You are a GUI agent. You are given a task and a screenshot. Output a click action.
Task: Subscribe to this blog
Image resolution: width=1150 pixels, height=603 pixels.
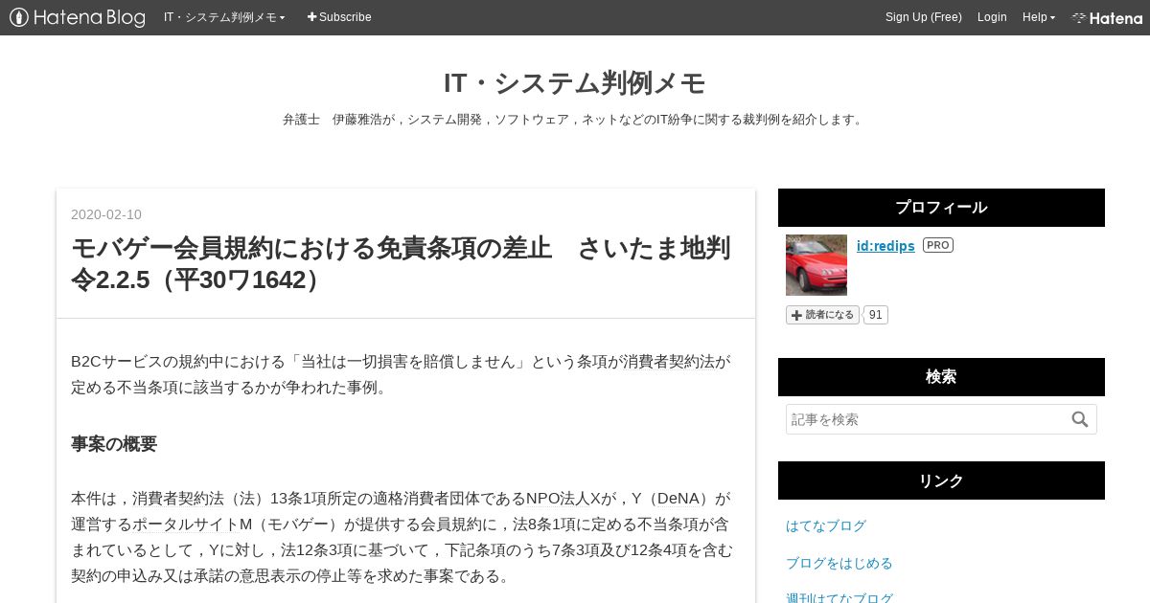click(x=339, y=17)
